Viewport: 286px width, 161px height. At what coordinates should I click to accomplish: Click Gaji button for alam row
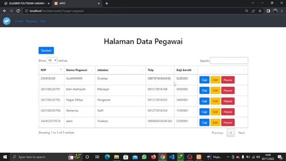click(x=204, y=123)
